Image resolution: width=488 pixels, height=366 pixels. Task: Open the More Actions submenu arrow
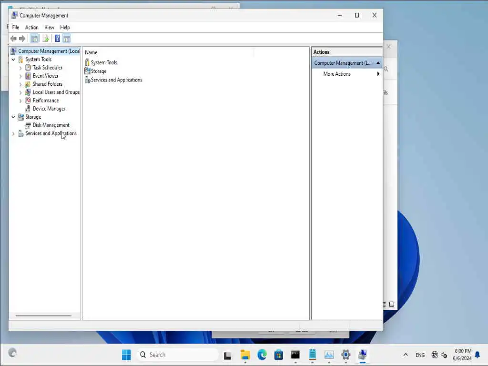pos(378,74)
